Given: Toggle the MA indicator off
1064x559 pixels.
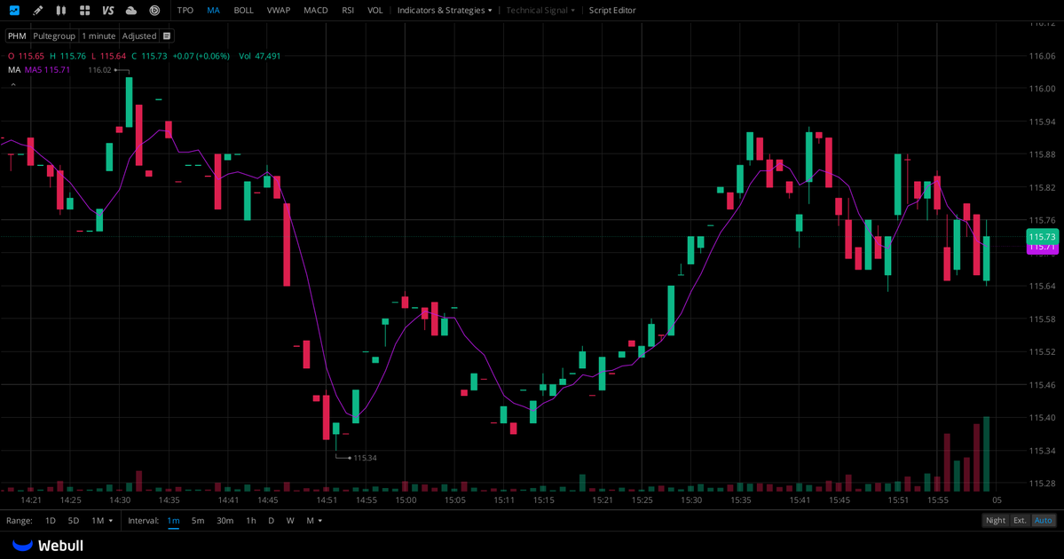Looking at the screenshot, I should pos(213,10).
